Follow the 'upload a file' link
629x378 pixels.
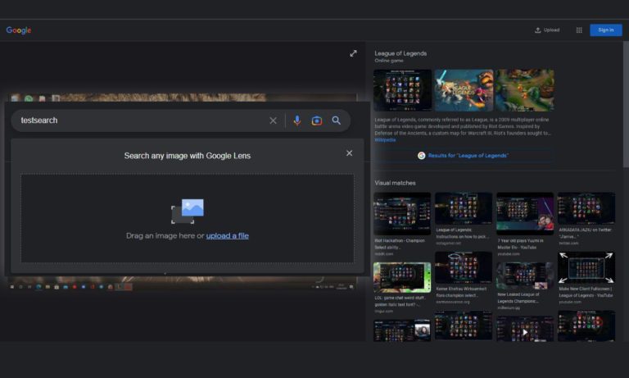(228, 236)
